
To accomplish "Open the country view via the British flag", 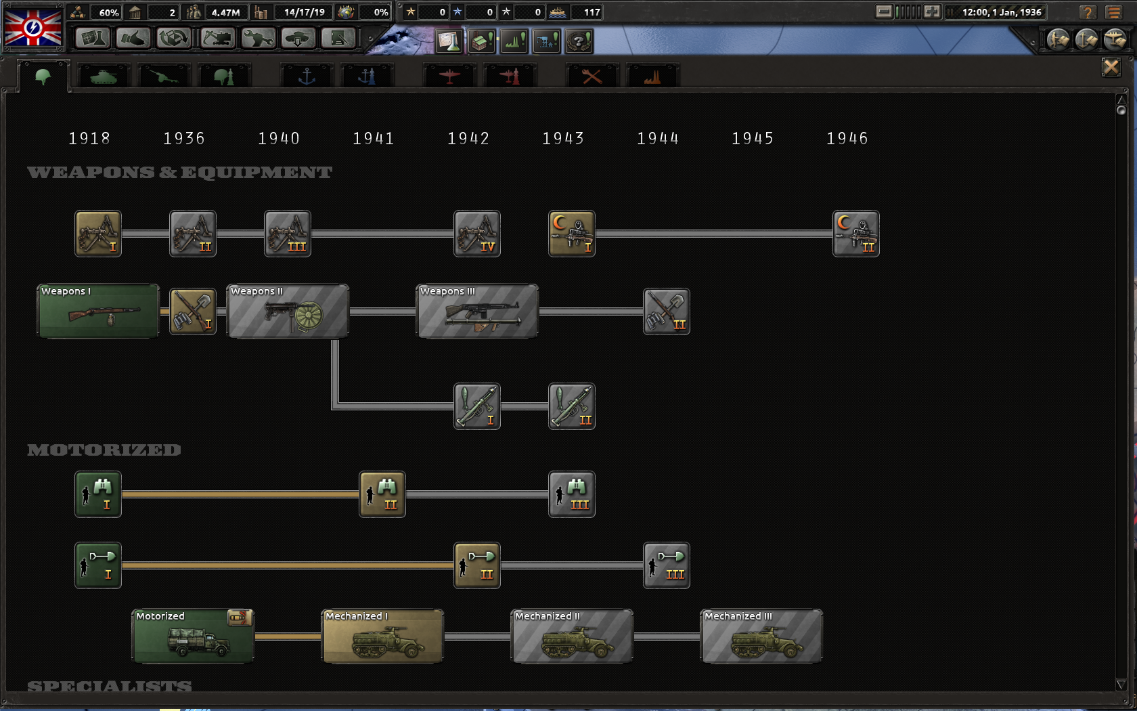I will pyautogui.click(x=33, y=27).
